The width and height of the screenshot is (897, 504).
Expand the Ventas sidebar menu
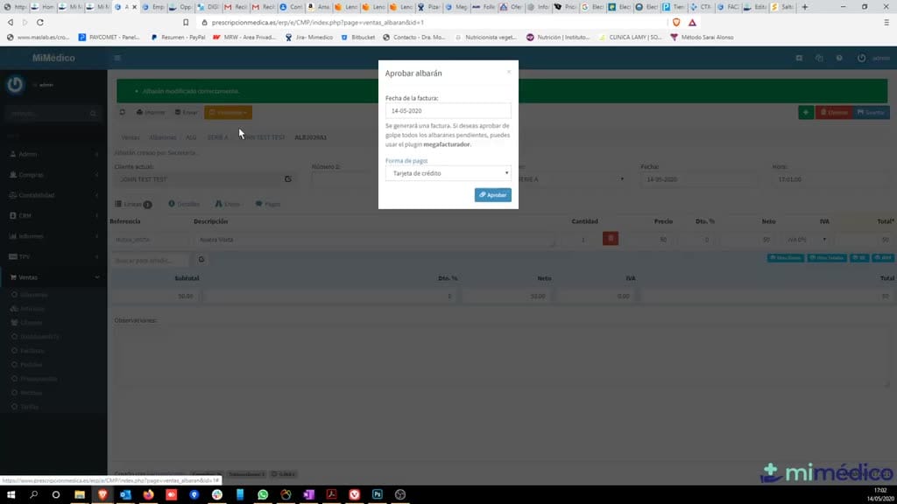pos(53,277)
